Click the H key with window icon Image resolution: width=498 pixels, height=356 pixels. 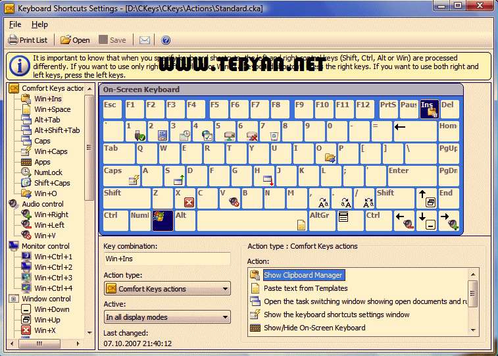pyautogui.click(x=264, y=176)
